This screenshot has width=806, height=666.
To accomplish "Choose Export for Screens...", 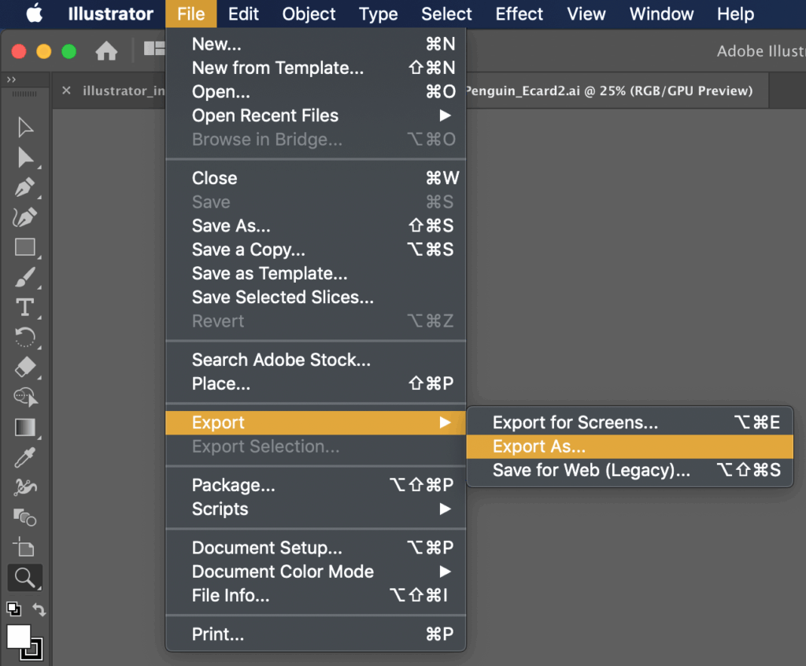I will click(630, 423).
